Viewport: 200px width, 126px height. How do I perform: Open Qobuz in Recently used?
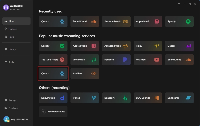point(53,21)
